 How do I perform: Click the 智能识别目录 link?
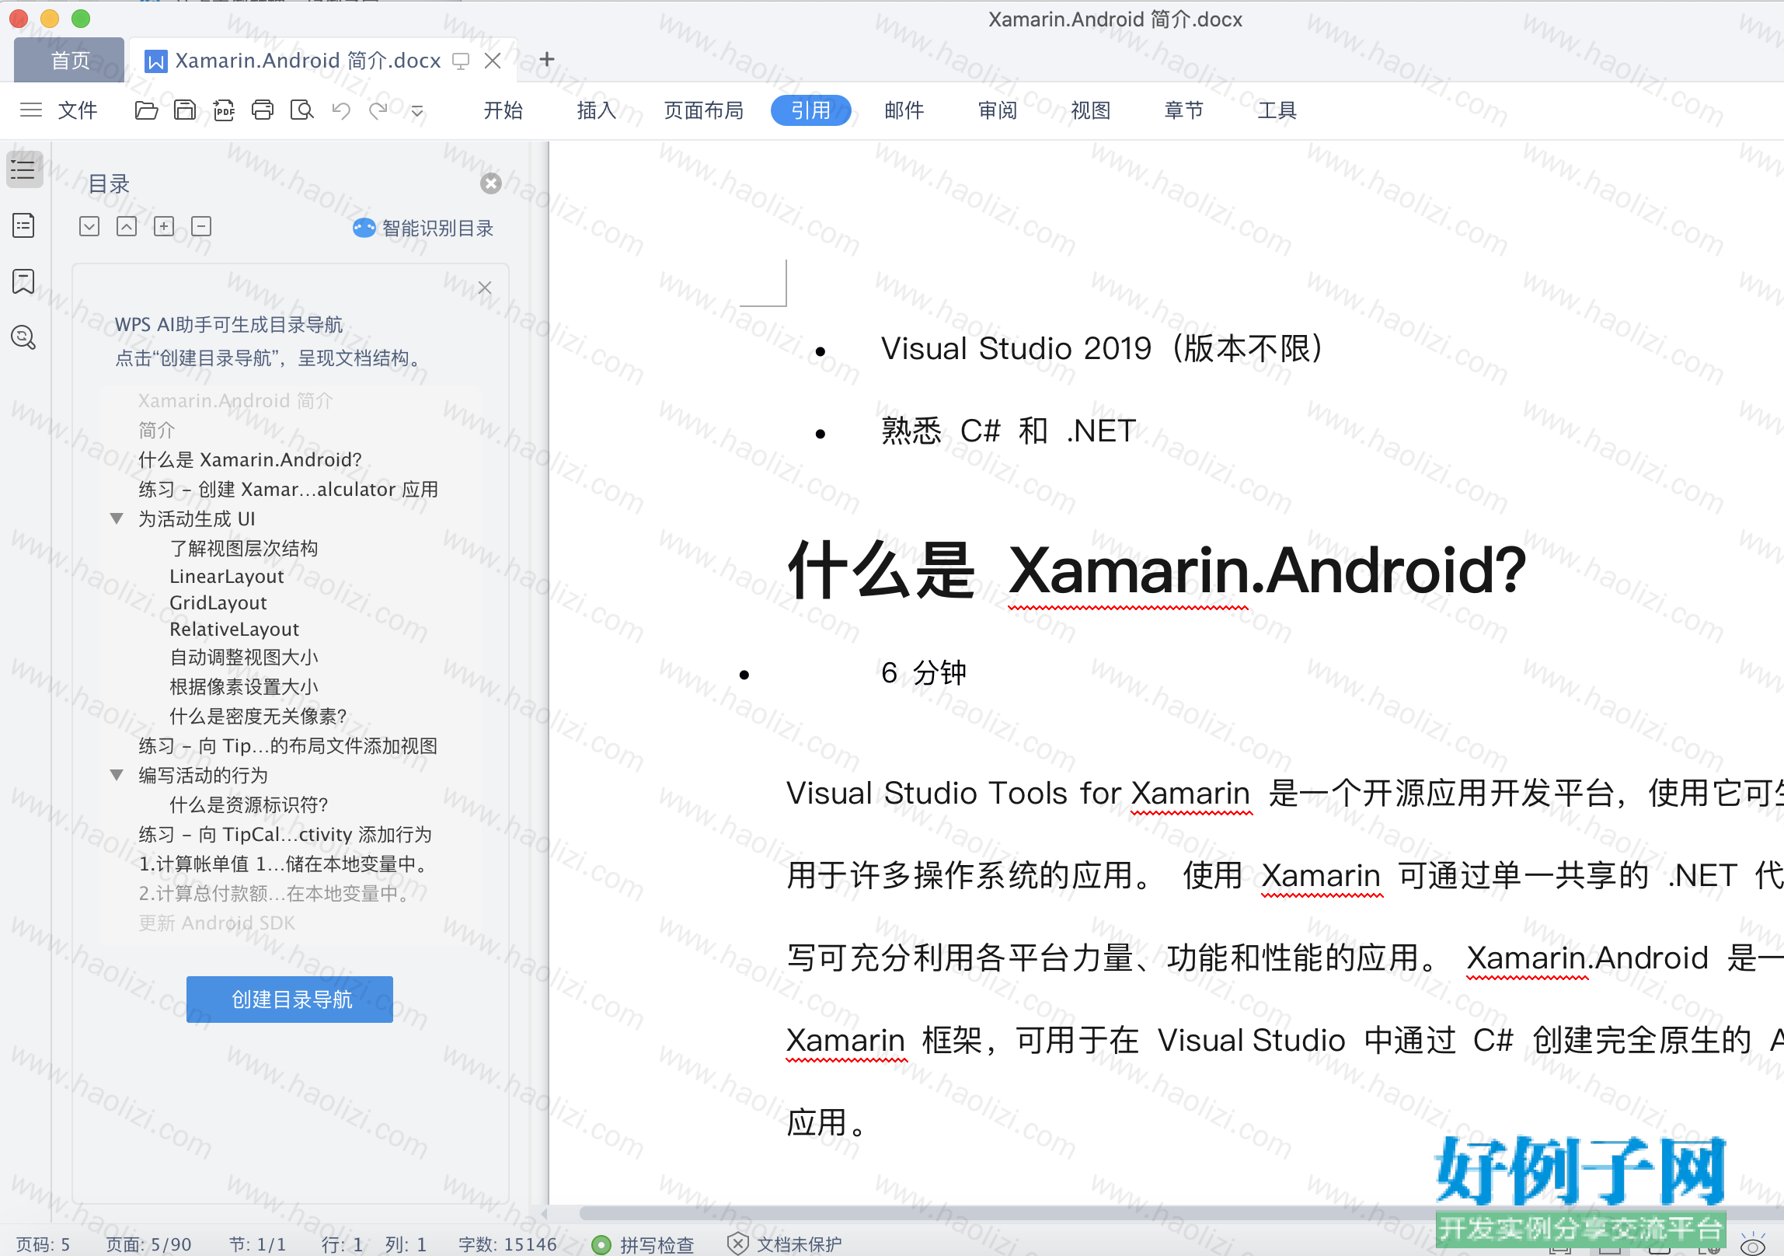(x=423, y=228)
